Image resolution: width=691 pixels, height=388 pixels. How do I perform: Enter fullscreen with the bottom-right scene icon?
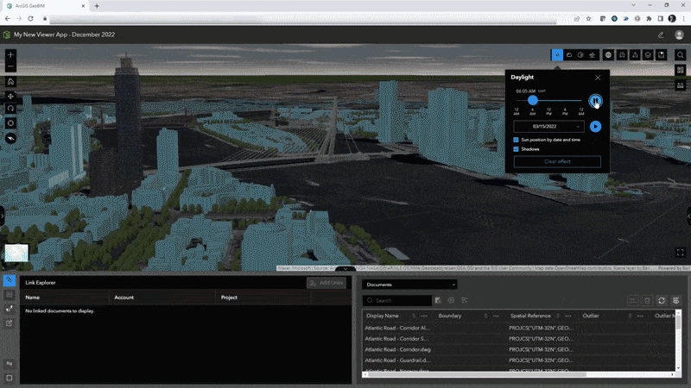pos(681,253)
